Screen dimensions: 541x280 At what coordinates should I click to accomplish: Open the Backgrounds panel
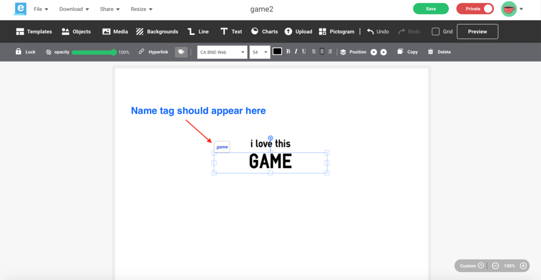pyautogui.click(x=157, y=32)
